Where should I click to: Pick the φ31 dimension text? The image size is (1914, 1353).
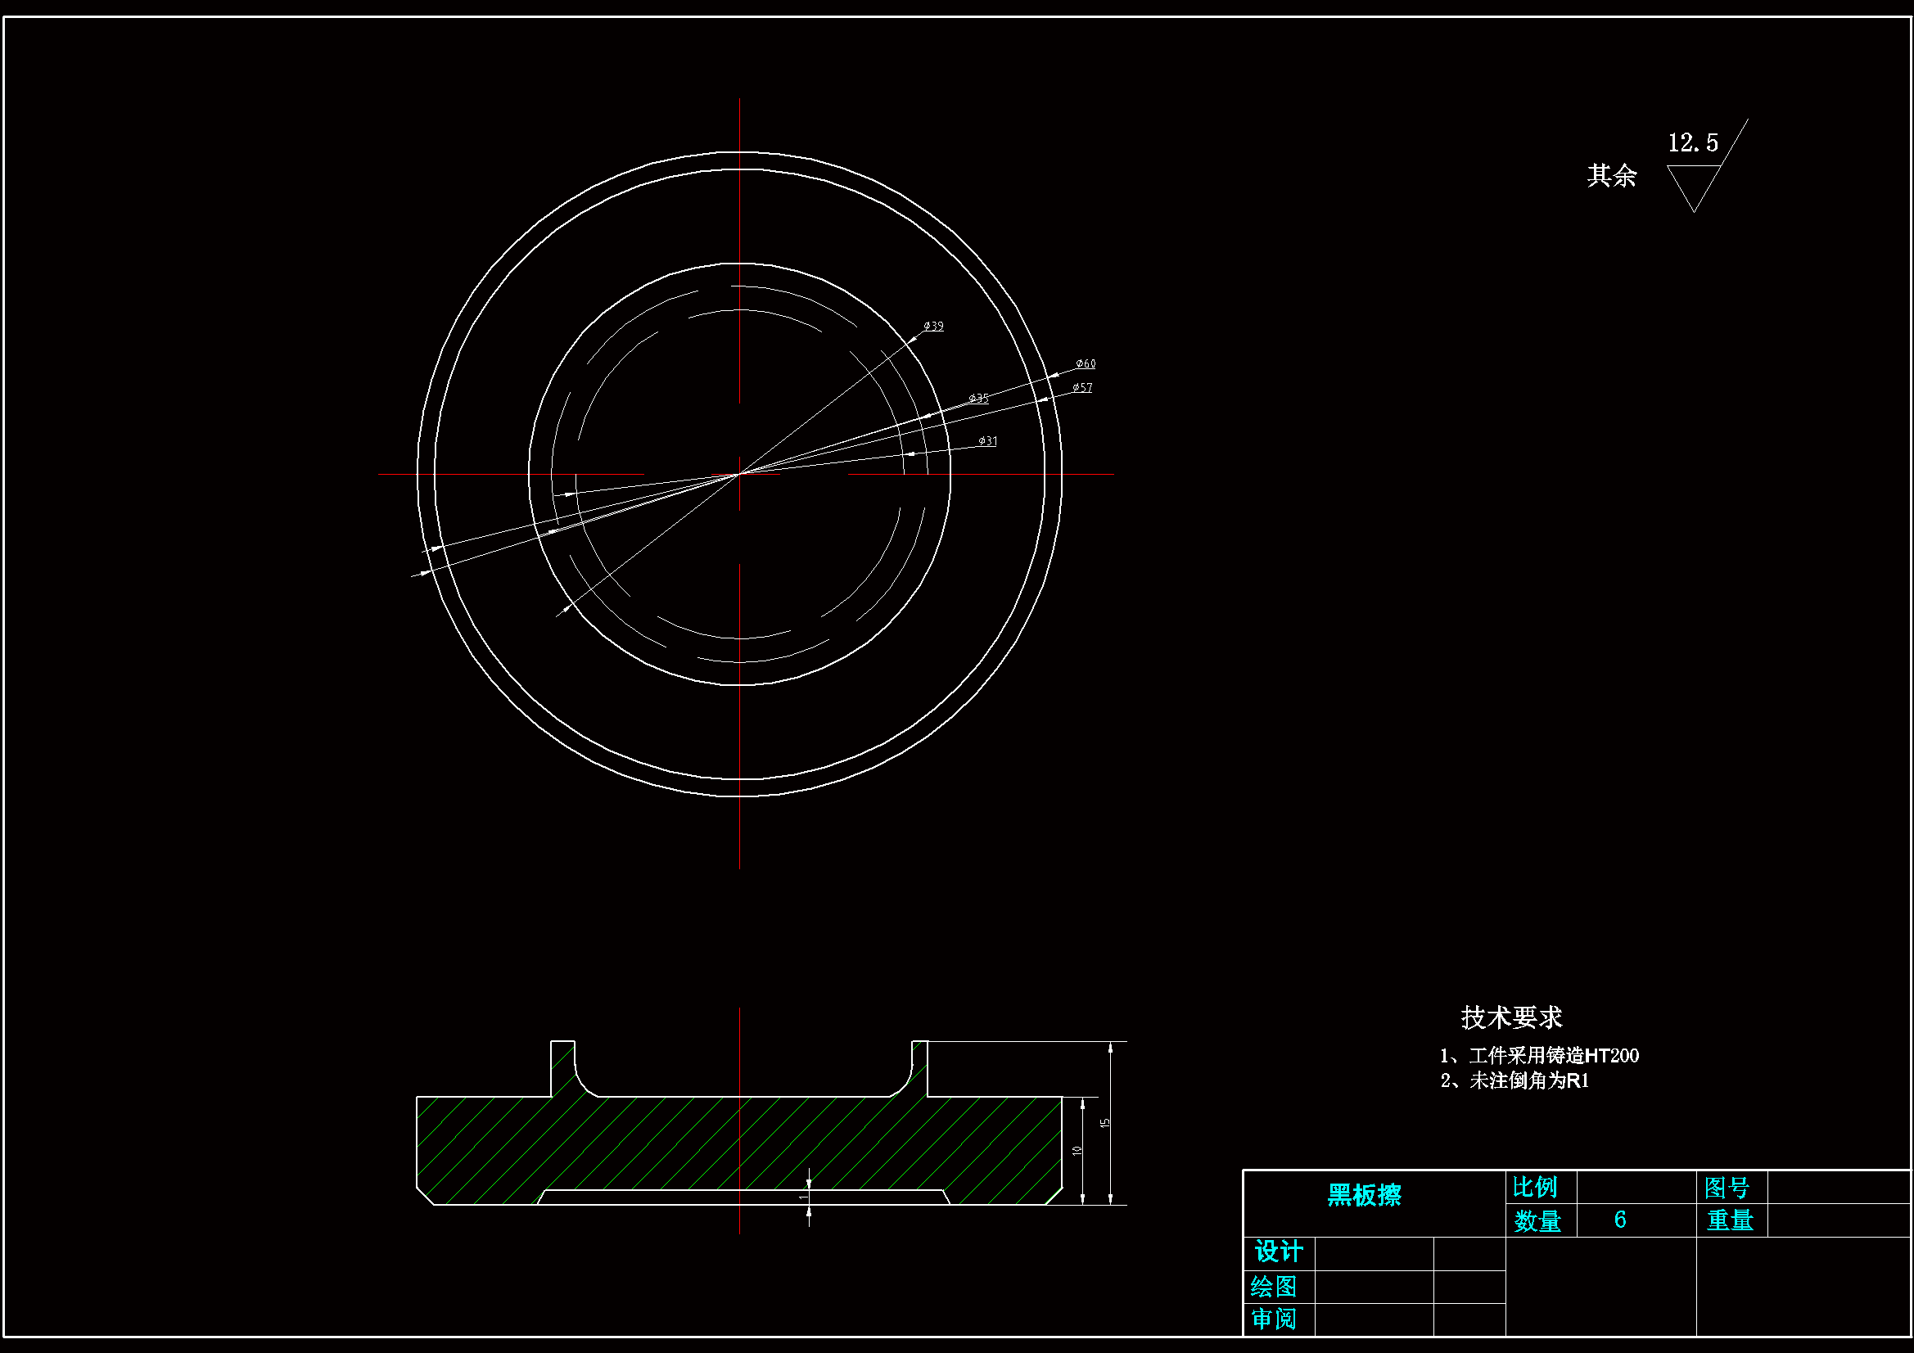click(x=988, y=441)
